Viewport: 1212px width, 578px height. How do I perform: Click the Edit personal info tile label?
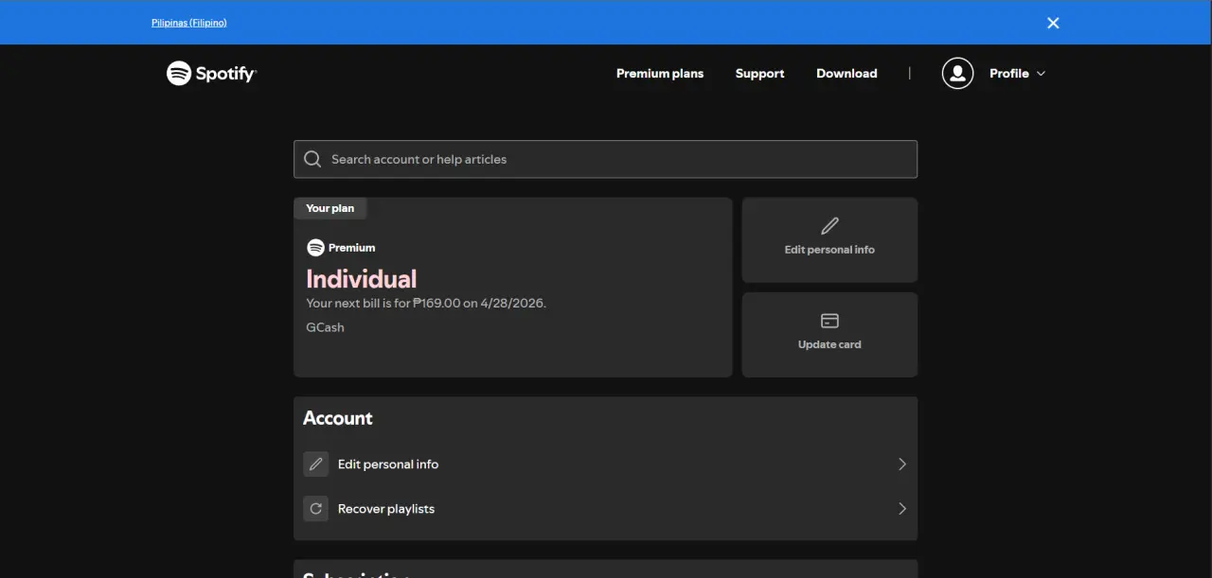click(x=829, y=250)
